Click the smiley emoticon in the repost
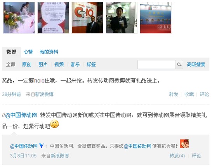This screenshot has height=167, width=212. click(x=54, y=124)
